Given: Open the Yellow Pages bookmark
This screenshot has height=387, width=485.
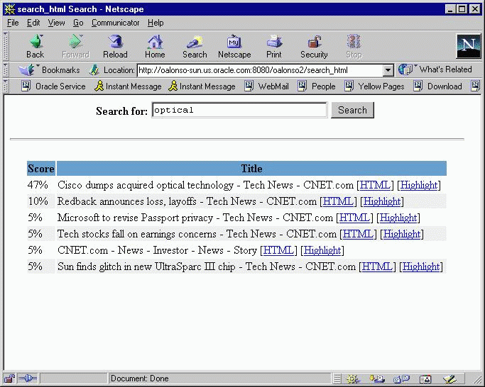Looking at the screenshot, I should [x=374, y=86].
